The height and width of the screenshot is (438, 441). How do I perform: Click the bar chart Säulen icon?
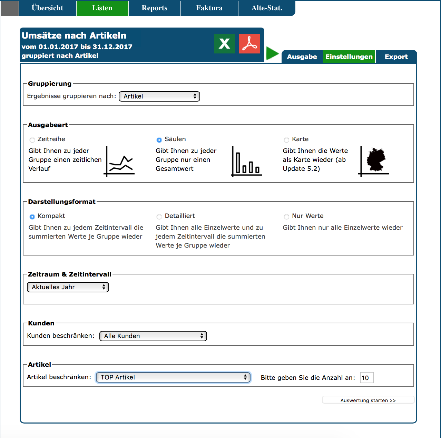[x=246, y=161]
